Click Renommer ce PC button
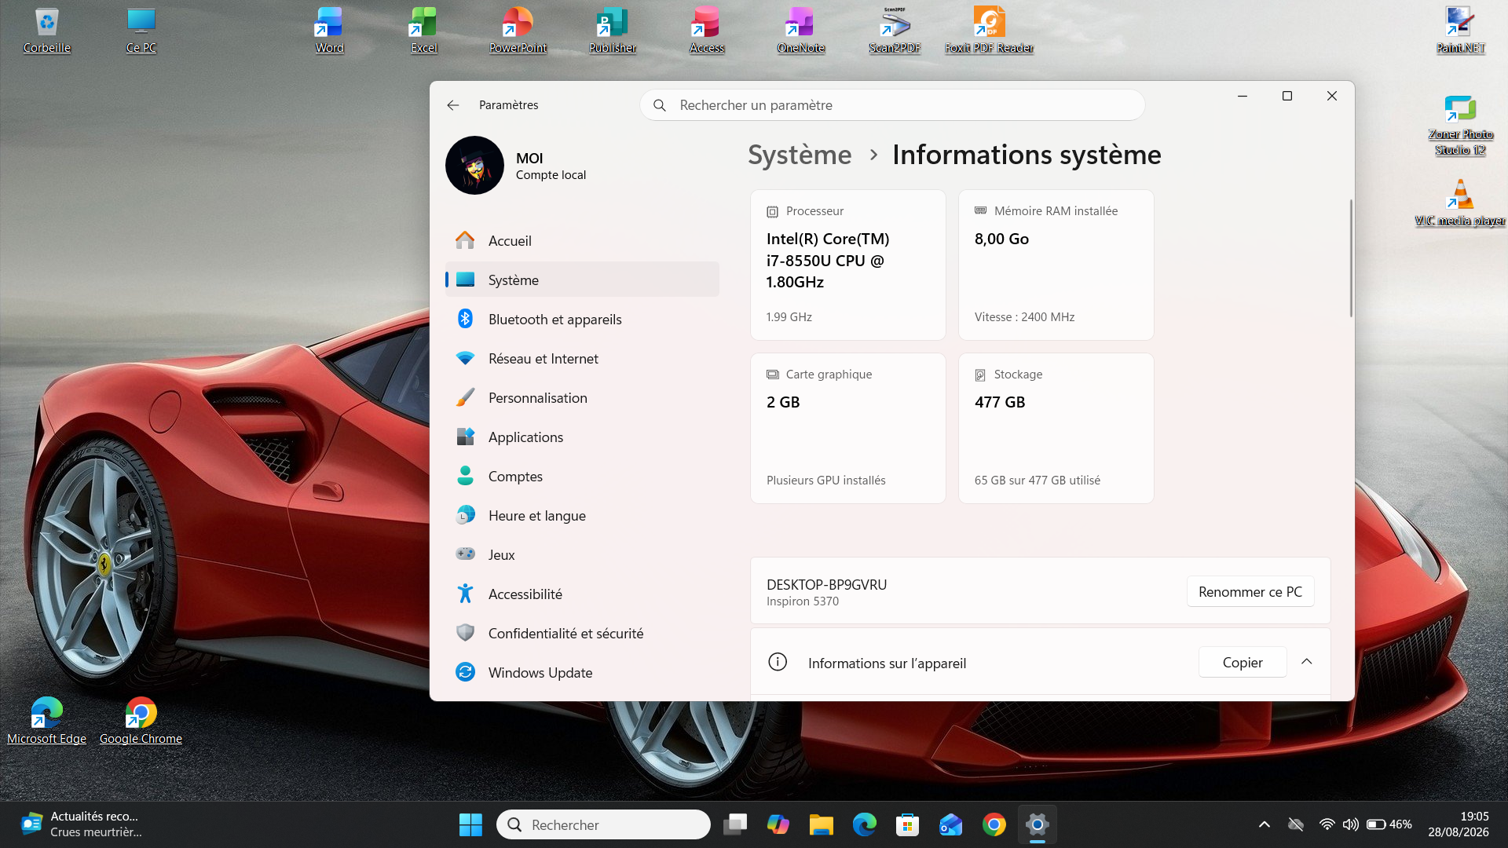This screenshot has width=1508, height=848. (x=1250, y=592)
